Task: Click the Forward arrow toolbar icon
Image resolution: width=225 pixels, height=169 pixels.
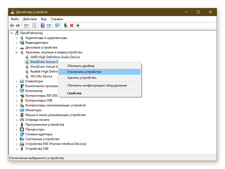Action: [18, 26]
